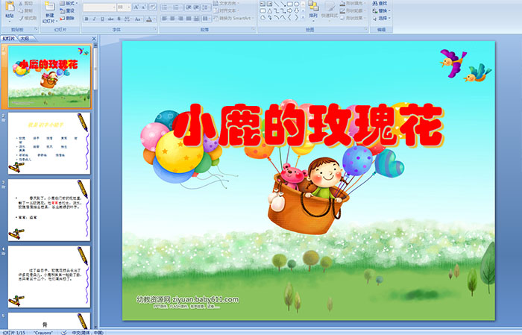Click the Copy (复制) icon
The height and width of the screenshot is (335, 522).
click(x=21, y=10)
